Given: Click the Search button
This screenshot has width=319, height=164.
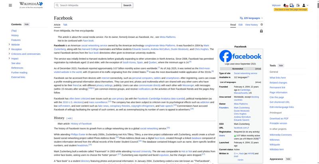Looking at the screenshot, I should [127, 5].
